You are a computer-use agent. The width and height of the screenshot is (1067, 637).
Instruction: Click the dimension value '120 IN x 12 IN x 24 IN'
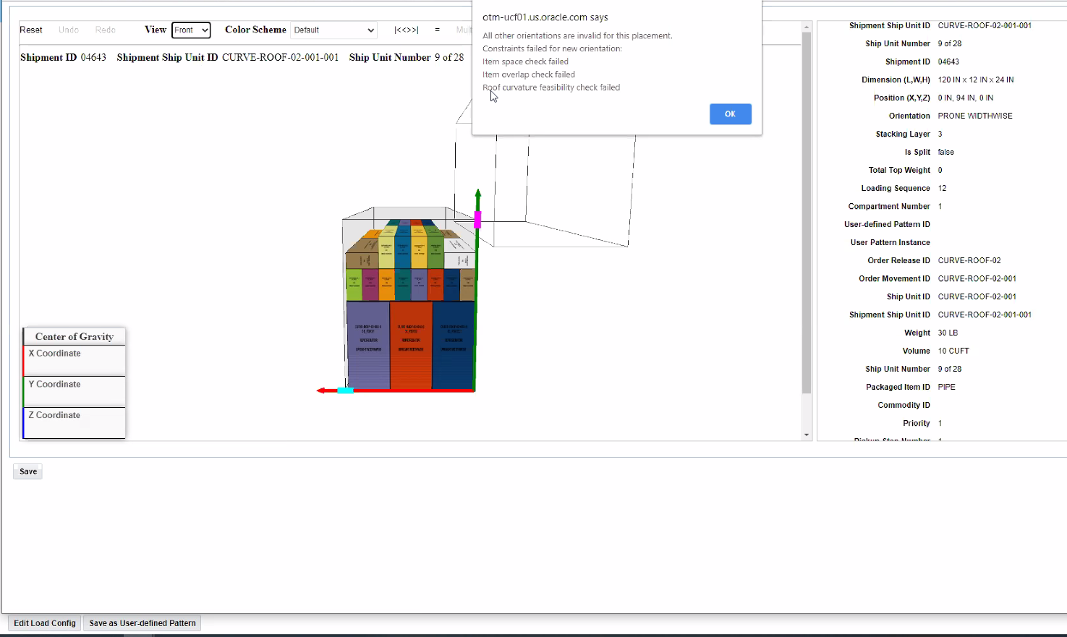click(x=976, y=80)
